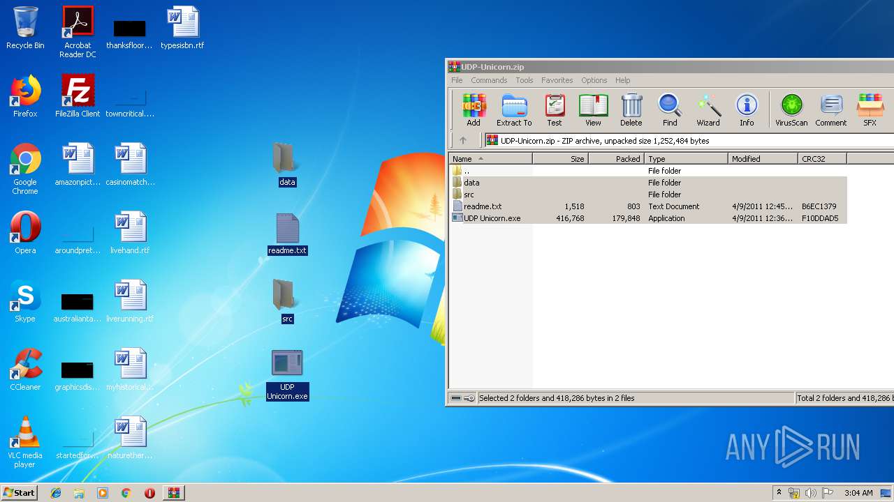Select UDP Unicorn.exe in archive list
Screen dimensions: 894x502
click(648, 218)
